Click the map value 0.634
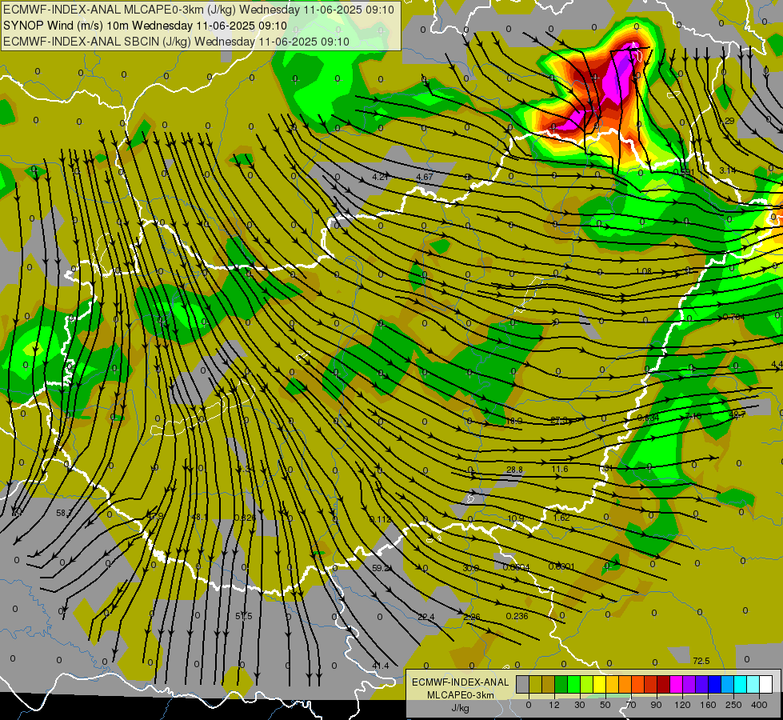783x720 pixels. (648, 418)
